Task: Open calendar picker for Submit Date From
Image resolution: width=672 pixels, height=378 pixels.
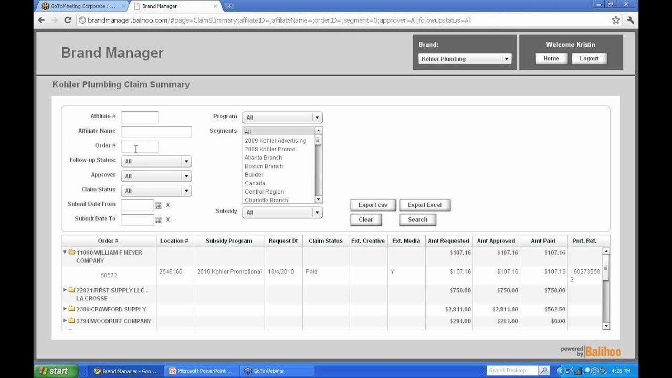Action: tap(158, 205)
